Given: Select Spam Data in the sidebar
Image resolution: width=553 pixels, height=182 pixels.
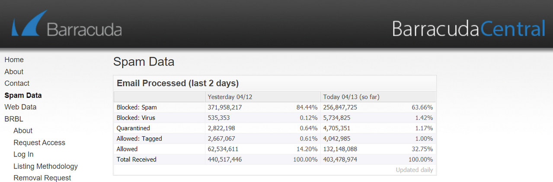Looking at the screenshot, I should click(x=23, y=95).
